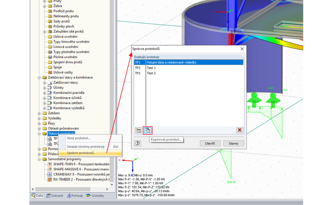The height and width of the screenshot is (205, 333).
Task: Select Tiskové protokoly folder in tree
Action: coord(61,134)
